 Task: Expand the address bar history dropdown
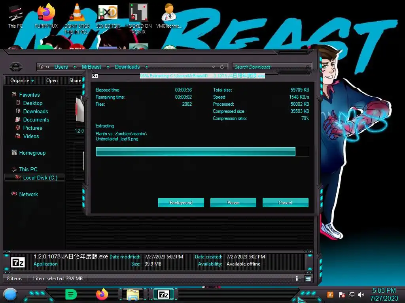coord(213,67)
